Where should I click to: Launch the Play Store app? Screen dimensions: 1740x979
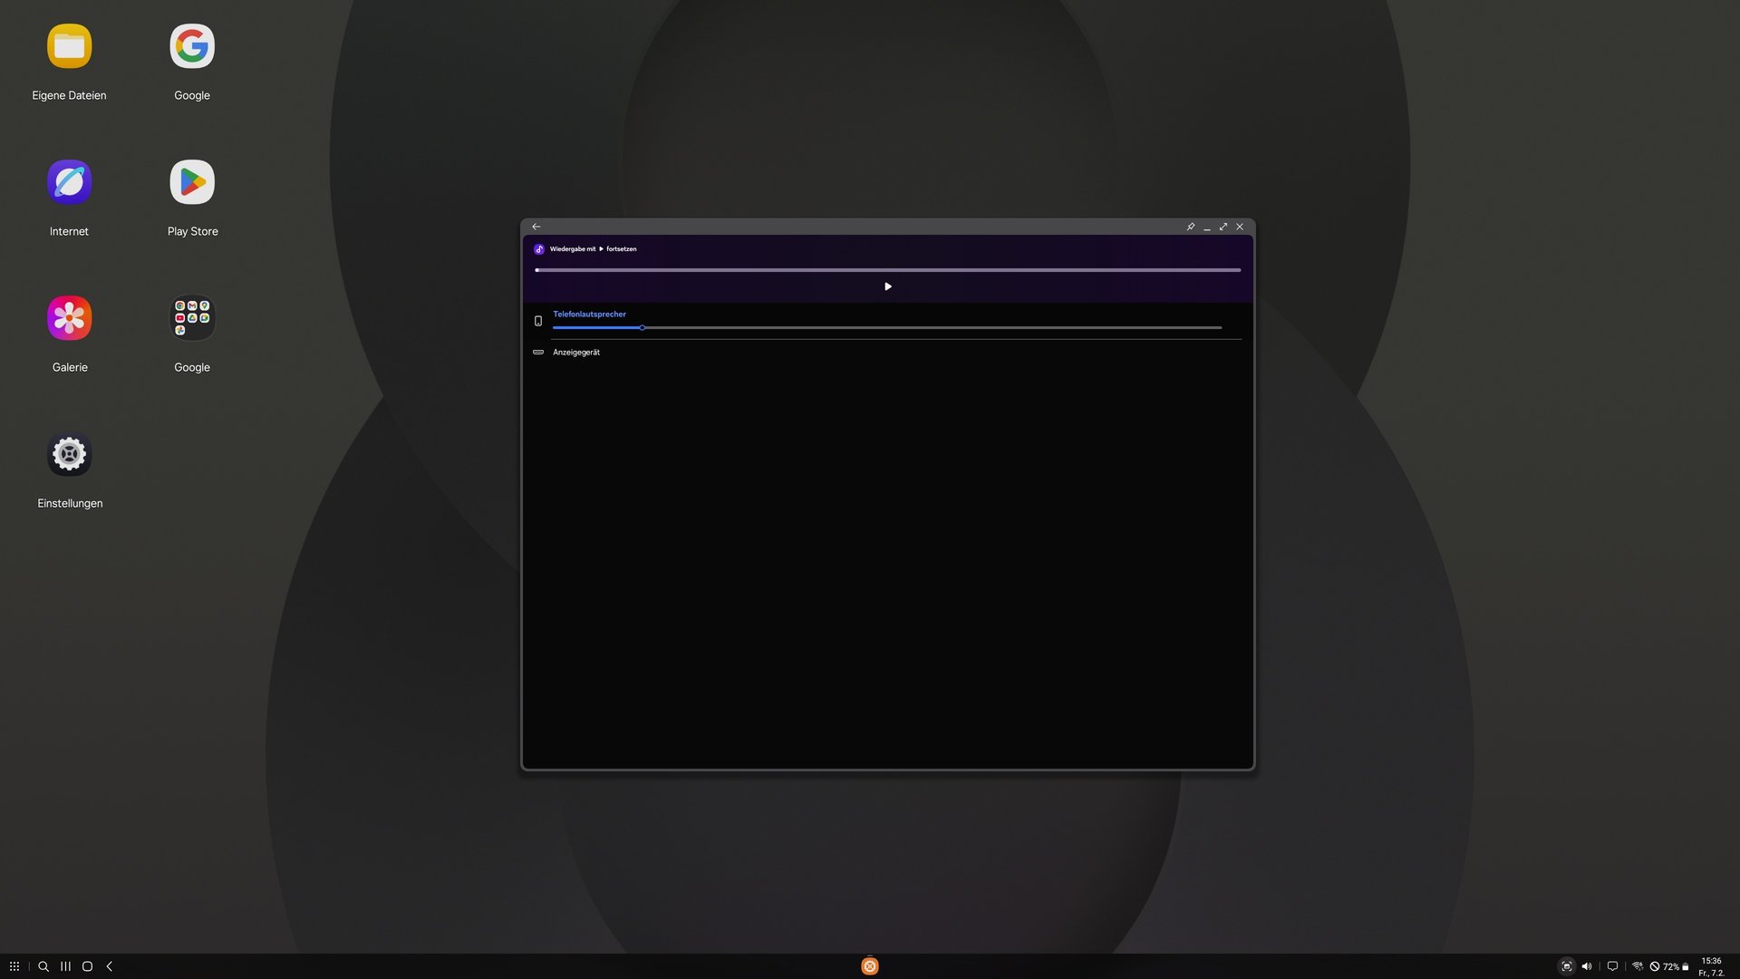192,183
